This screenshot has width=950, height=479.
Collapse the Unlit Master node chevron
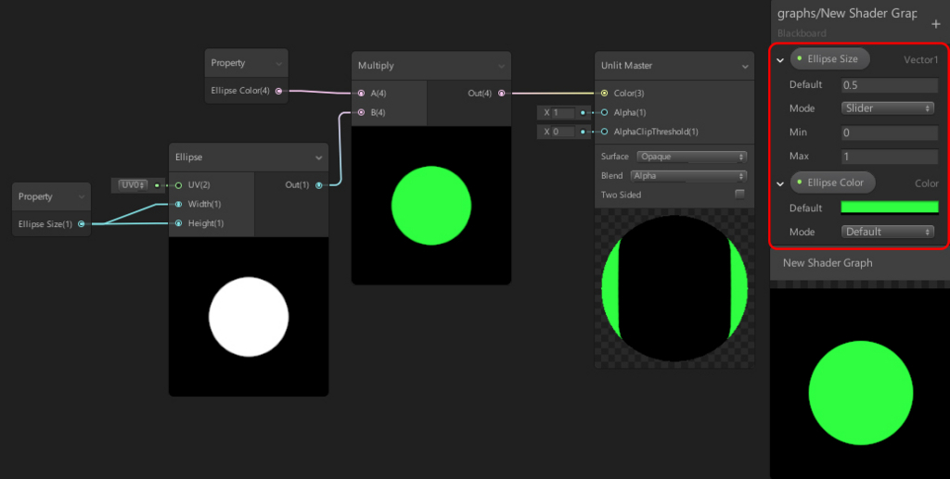pos(745,66)
